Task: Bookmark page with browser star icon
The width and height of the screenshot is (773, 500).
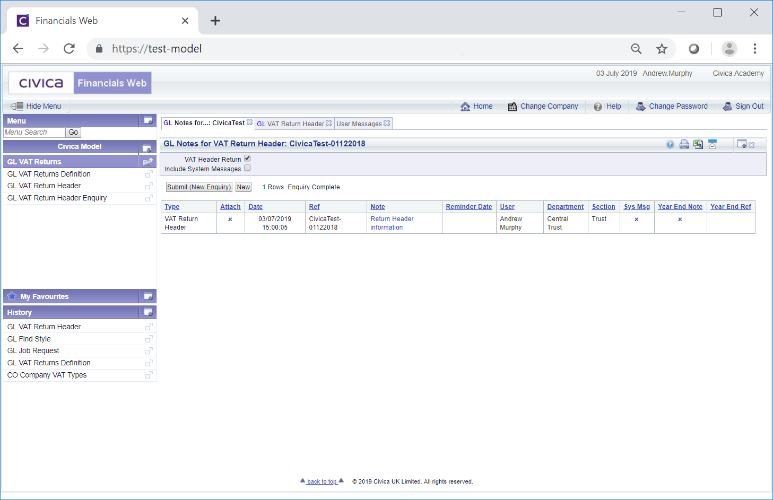Action: coord(662,49)
